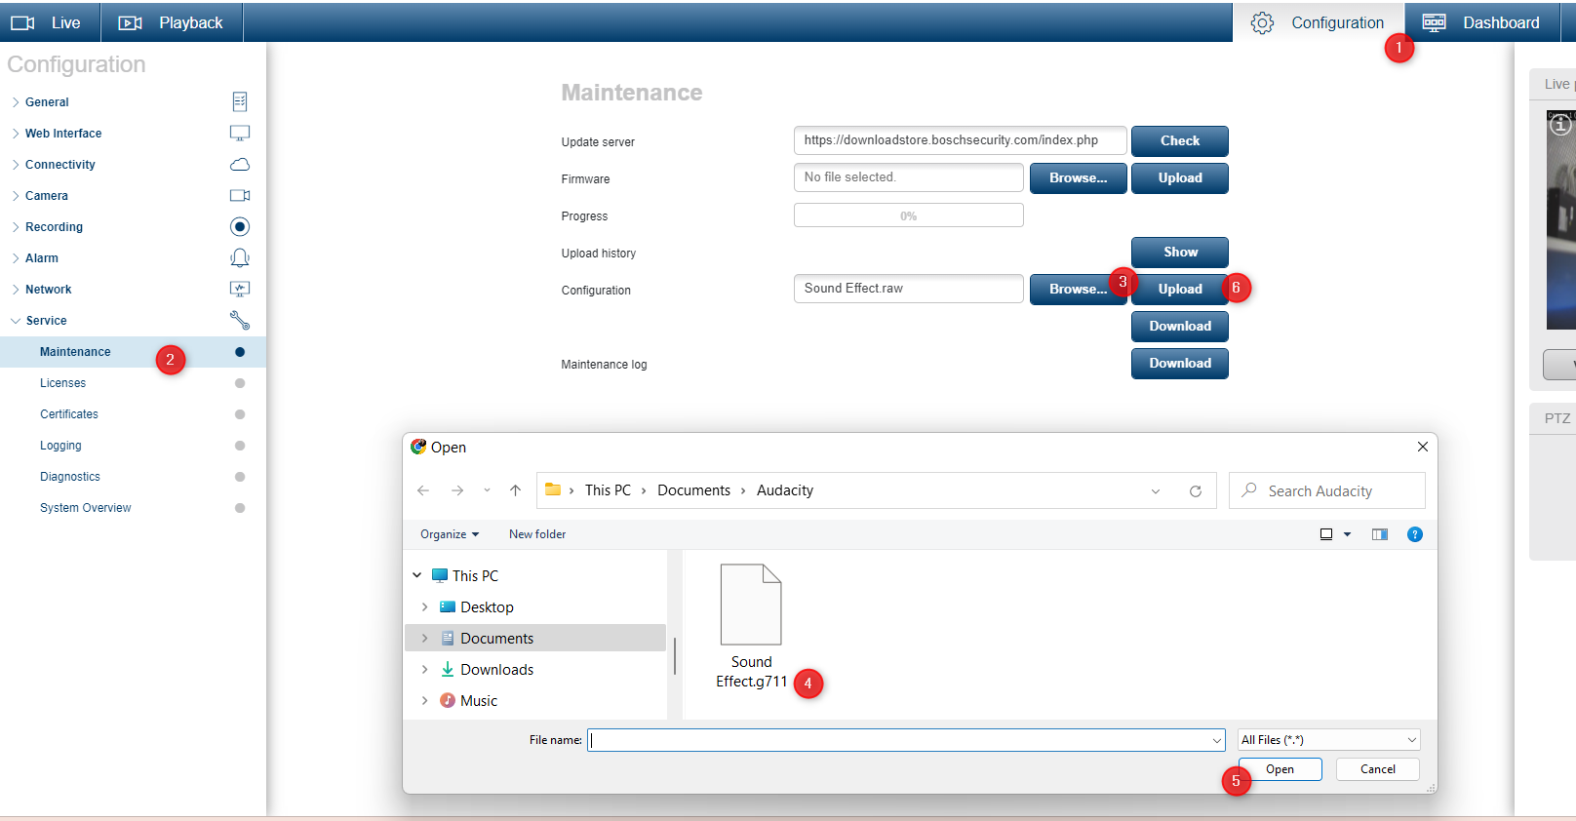Click the Recording circle indicator icon
Image resolution: width=1576 pixels, height=821 pixels.
239,227
